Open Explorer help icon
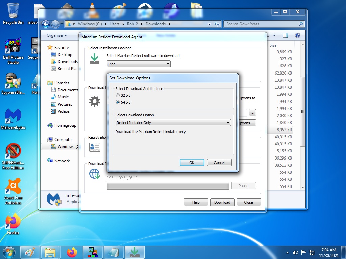This screenshot has height=259, width=346. point(297,35)
